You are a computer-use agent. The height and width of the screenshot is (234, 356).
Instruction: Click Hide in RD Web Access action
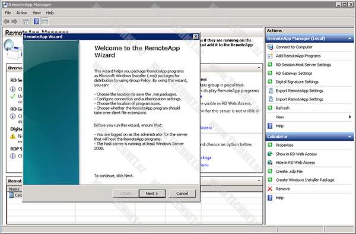(295, 163)
